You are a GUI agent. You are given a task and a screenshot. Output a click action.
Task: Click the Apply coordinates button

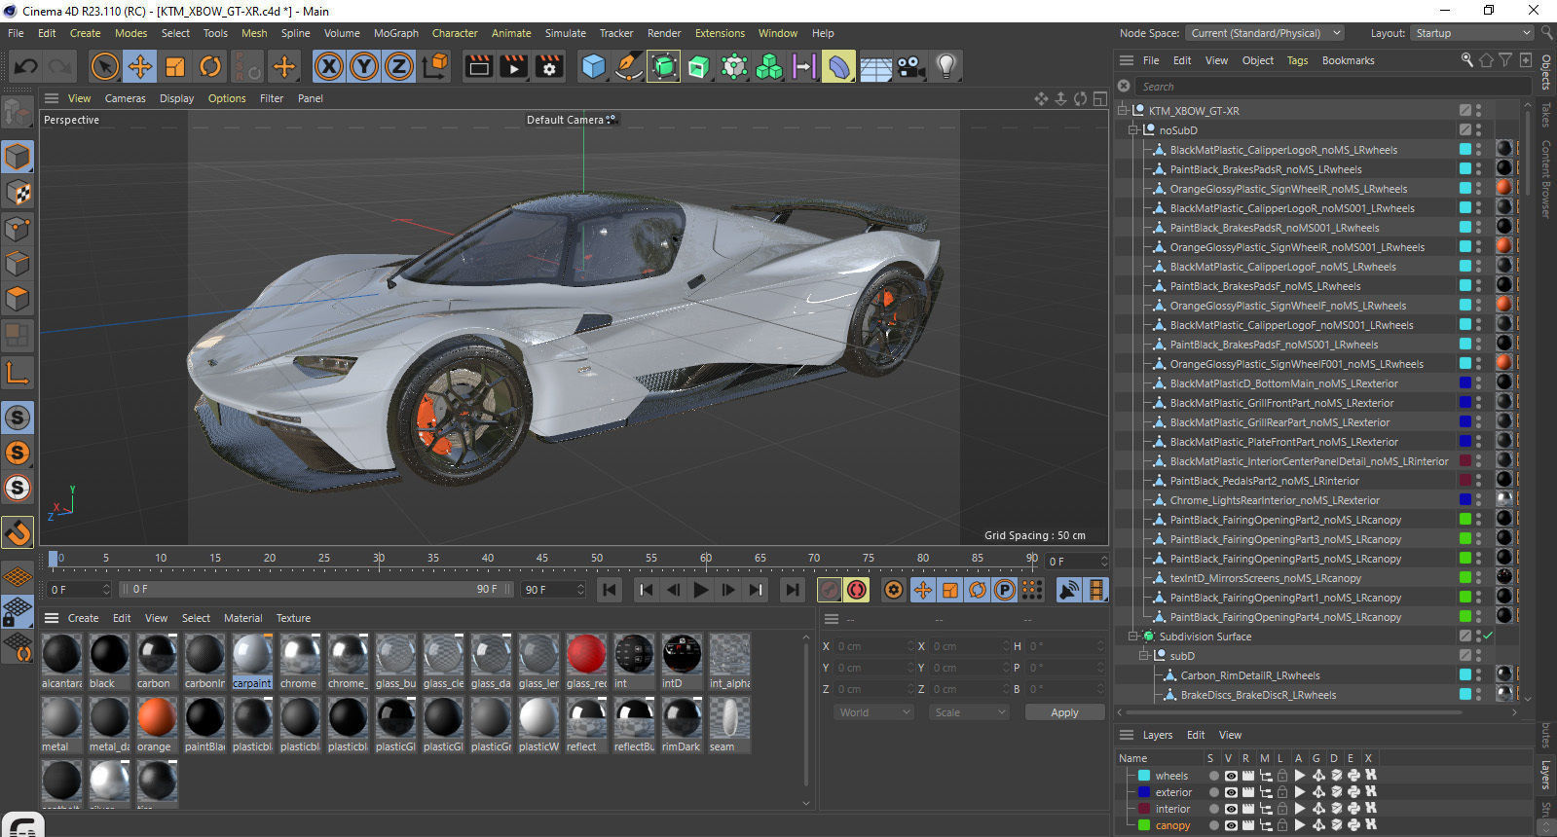[x=1064, y=712]
